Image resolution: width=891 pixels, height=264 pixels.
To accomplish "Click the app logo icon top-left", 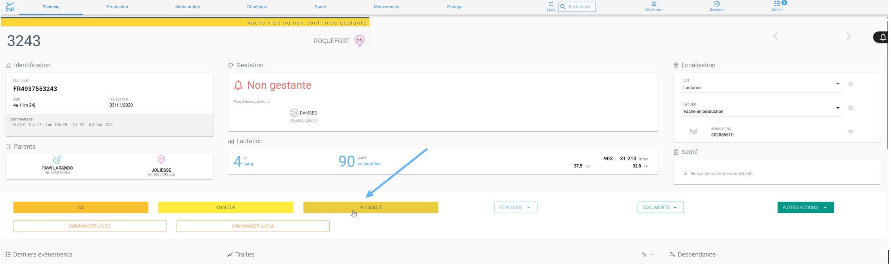I will (10, 7).
